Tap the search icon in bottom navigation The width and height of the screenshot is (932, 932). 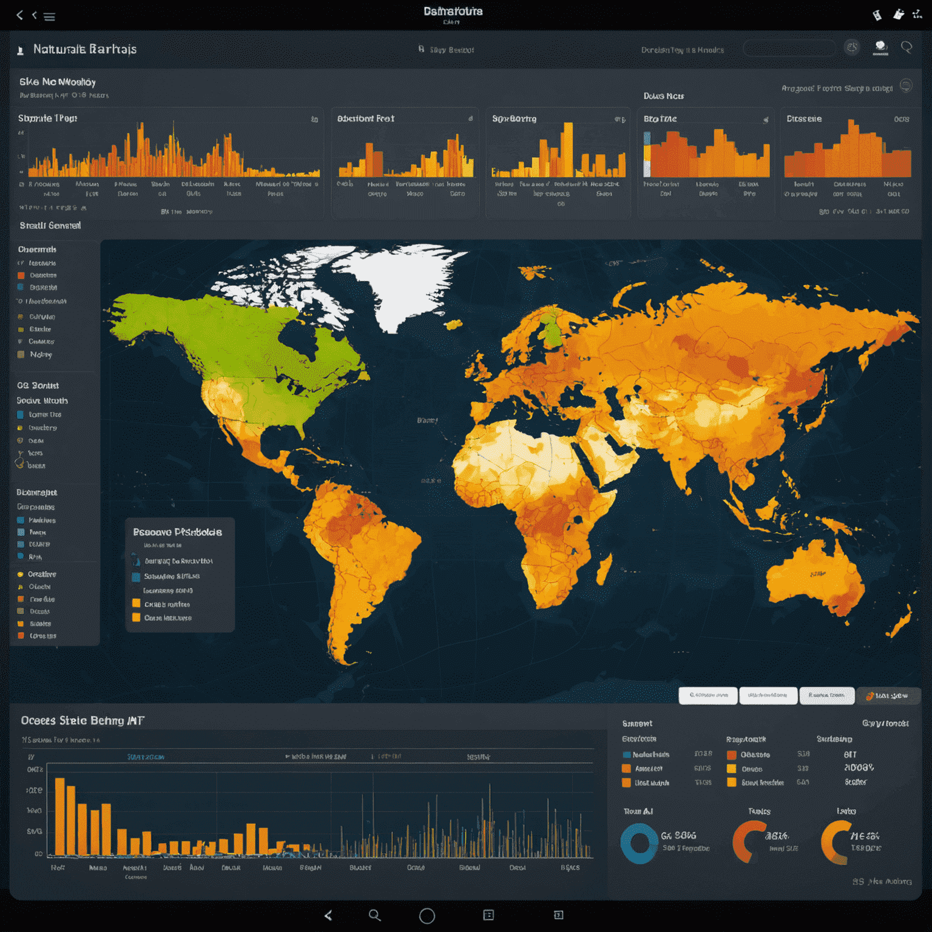375,915
